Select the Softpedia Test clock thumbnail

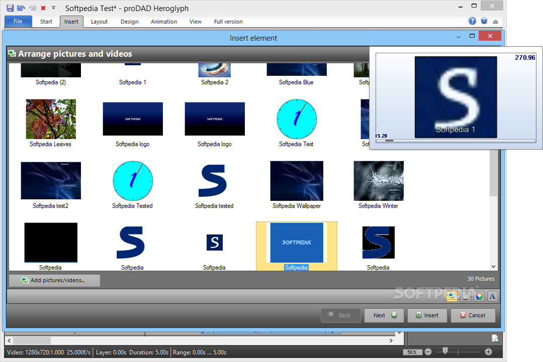[x=297, y=119]
